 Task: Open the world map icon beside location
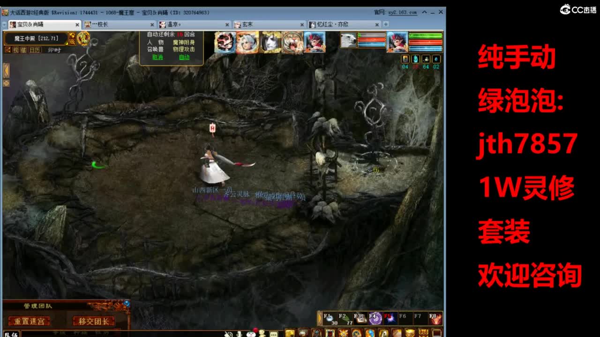72,35
